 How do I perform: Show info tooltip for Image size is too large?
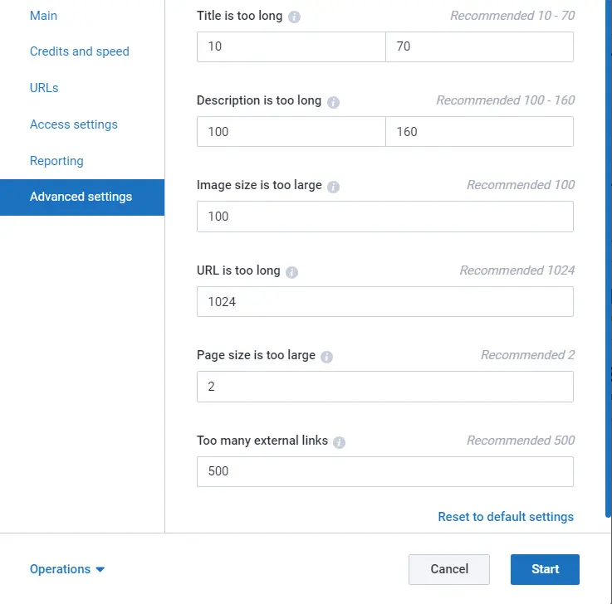tap(333, 187)
